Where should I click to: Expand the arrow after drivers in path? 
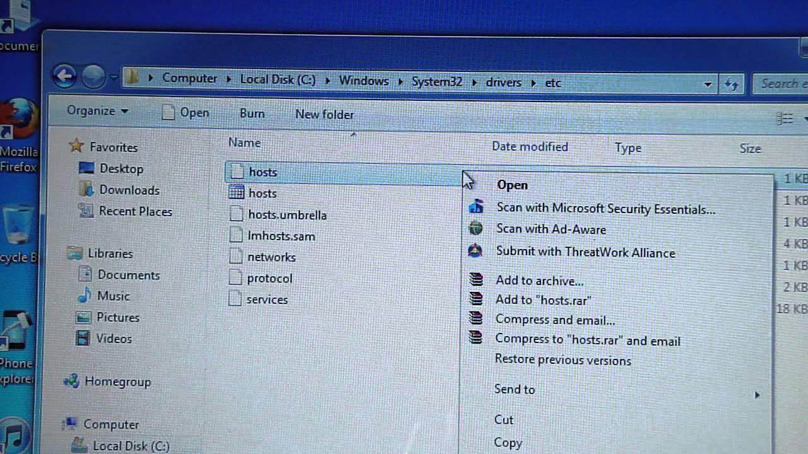click(533, 83)
